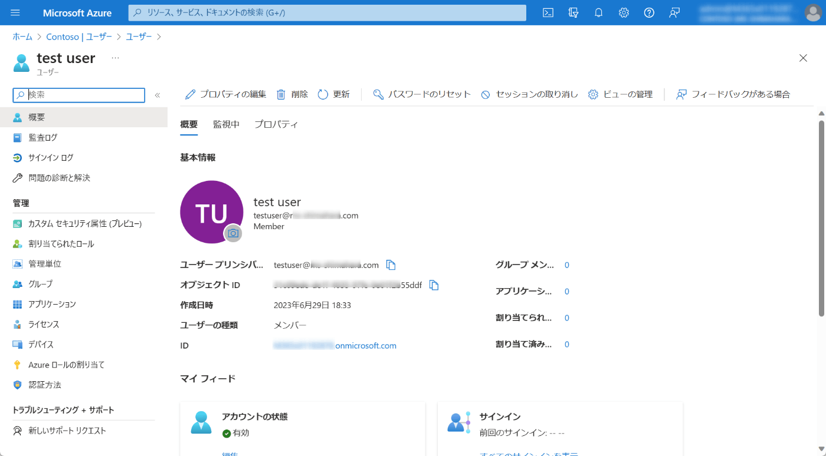The image size is (826, 456).
Task: Click the purple TU profile picture
Action: click(211, 212)
